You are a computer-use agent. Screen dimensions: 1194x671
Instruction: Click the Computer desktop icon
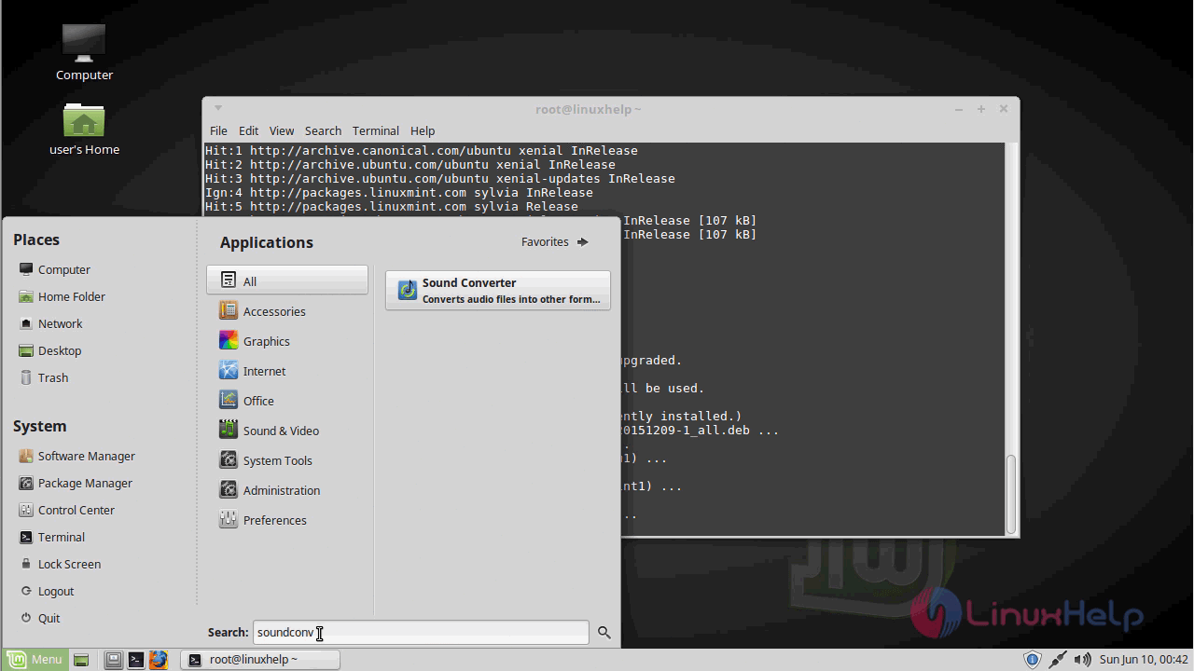84,43
